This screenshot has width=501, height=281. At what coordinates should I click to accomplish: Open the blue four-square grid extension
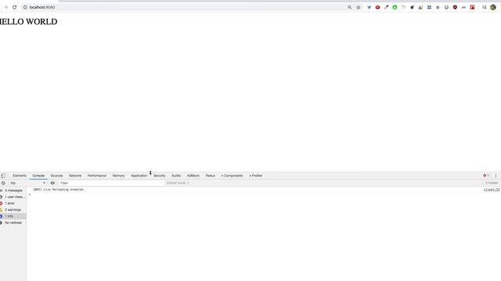point(429,7)
